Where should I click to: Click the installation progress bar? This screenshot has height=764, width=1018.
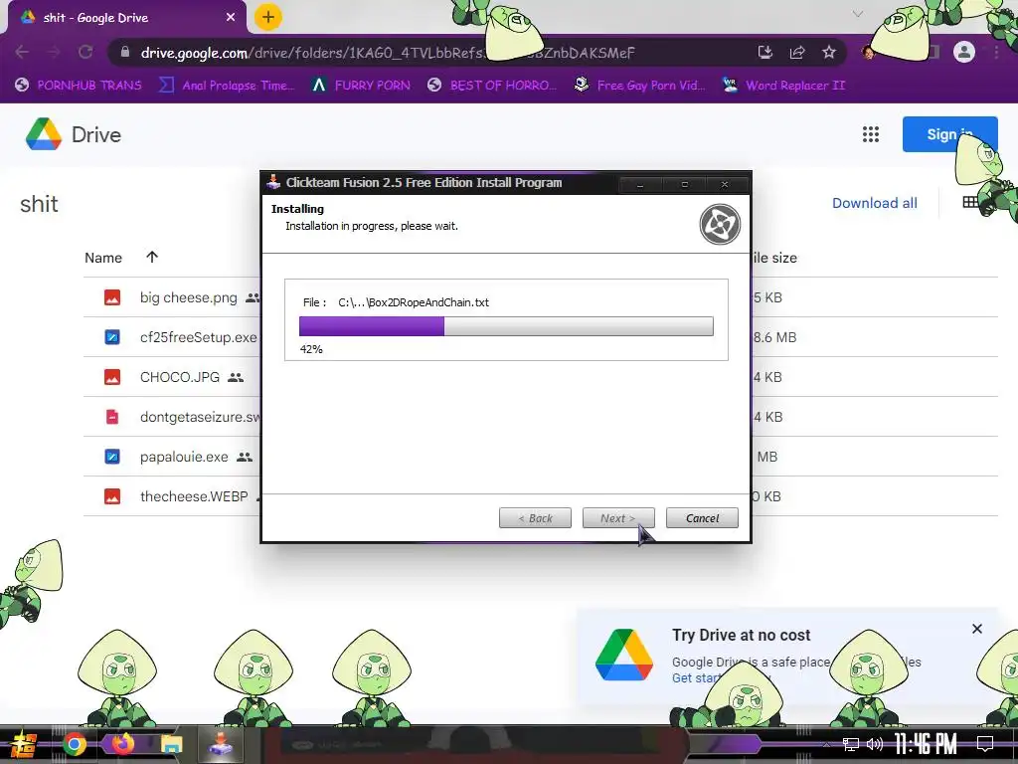tap(506, 326)
